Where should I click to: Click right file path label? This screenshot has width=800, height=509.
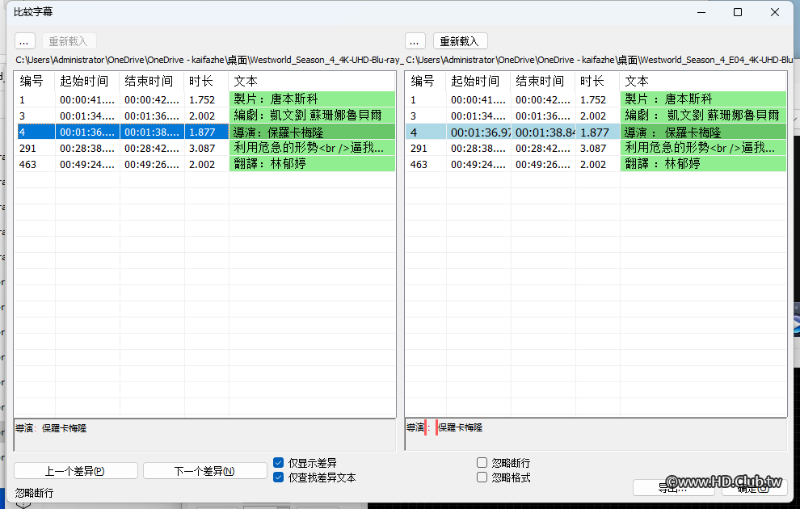599,60
